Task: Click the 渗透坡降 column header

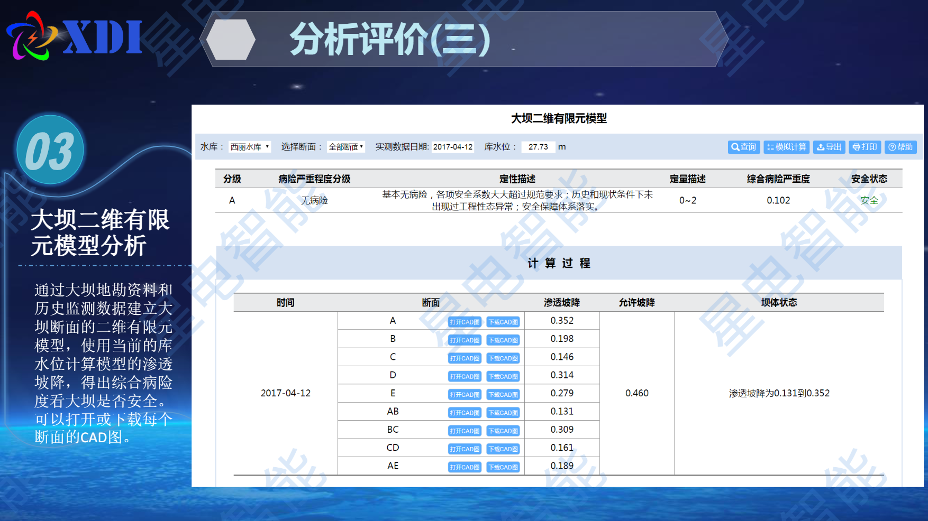Action: tap(562, 303)
